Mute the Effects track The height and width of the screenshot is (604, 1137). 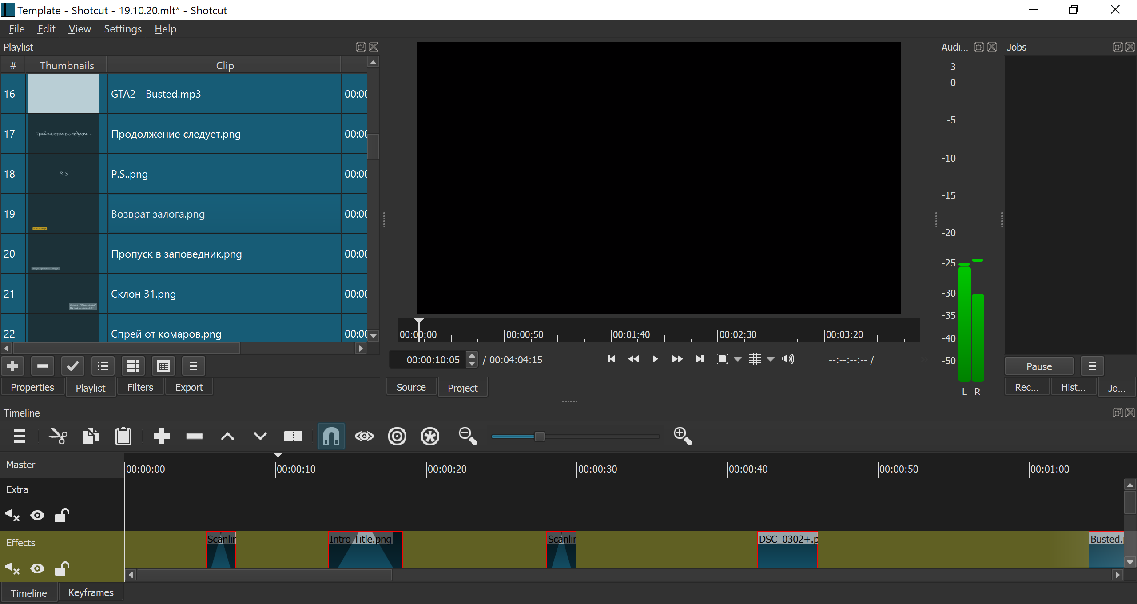click(x=12, y=568)
